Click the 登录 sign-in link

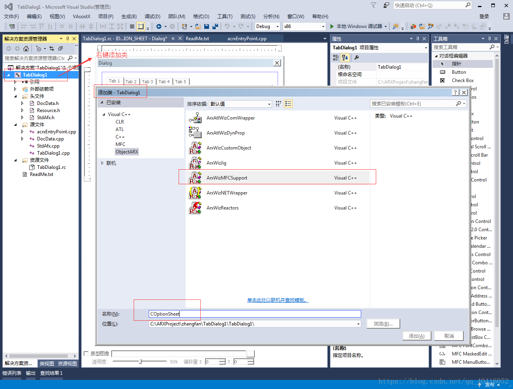pos(484,16)
